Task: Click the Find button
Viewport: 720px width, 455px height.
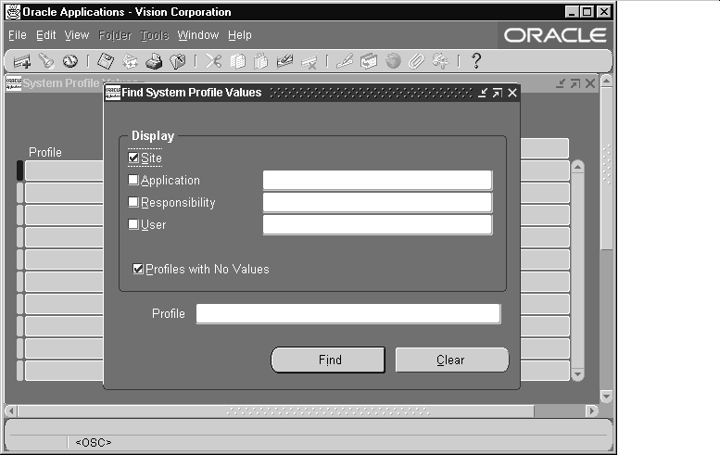Action: coord(328,360)
